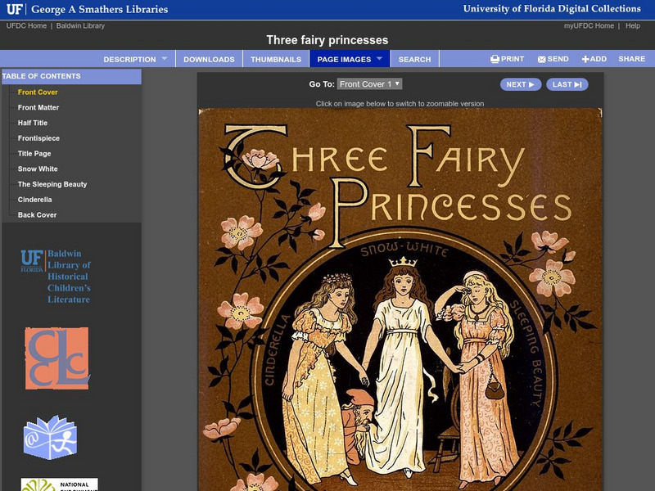Click the plus Add icon
The image size is (655, 491).
(x=585, y=59)
